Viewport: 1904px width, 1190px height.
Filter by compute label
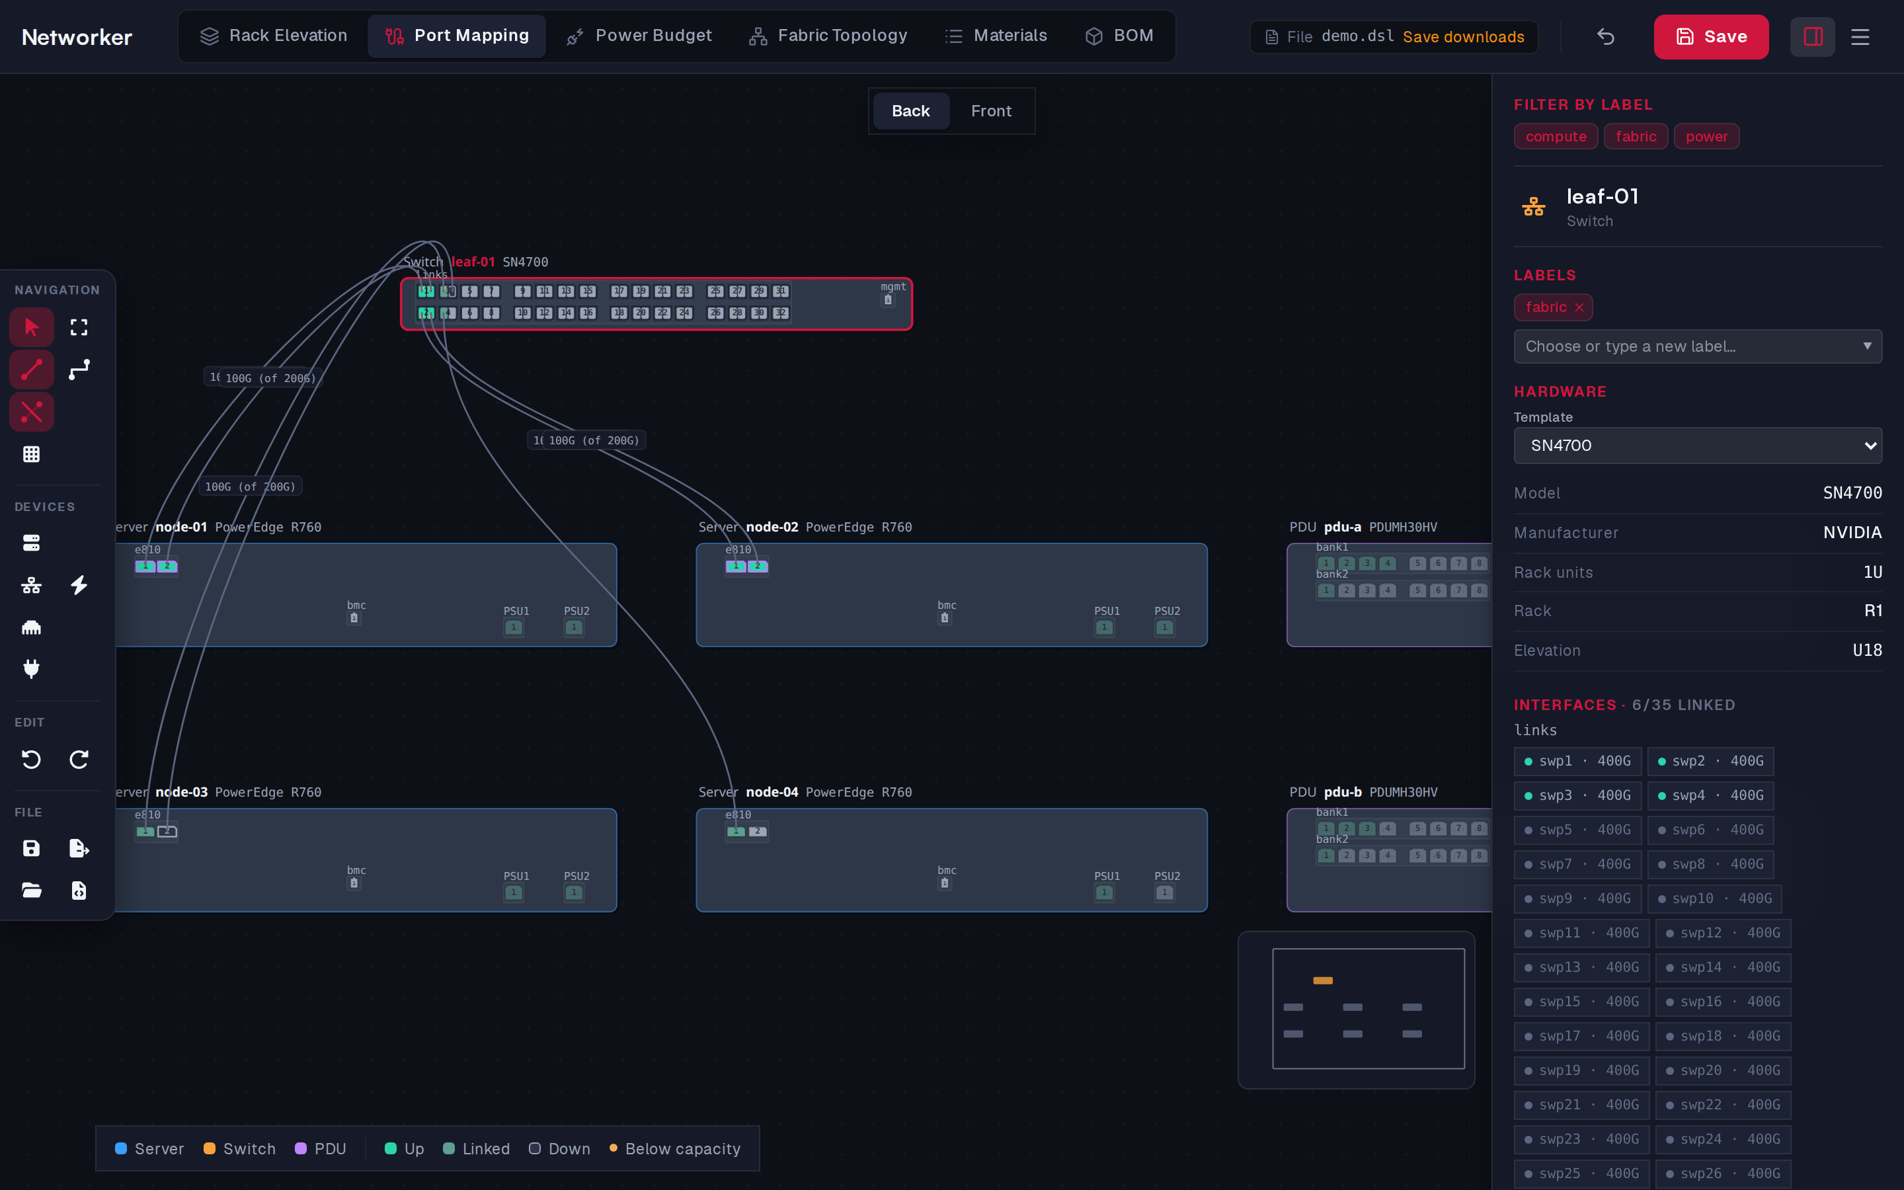(1556, 136)
